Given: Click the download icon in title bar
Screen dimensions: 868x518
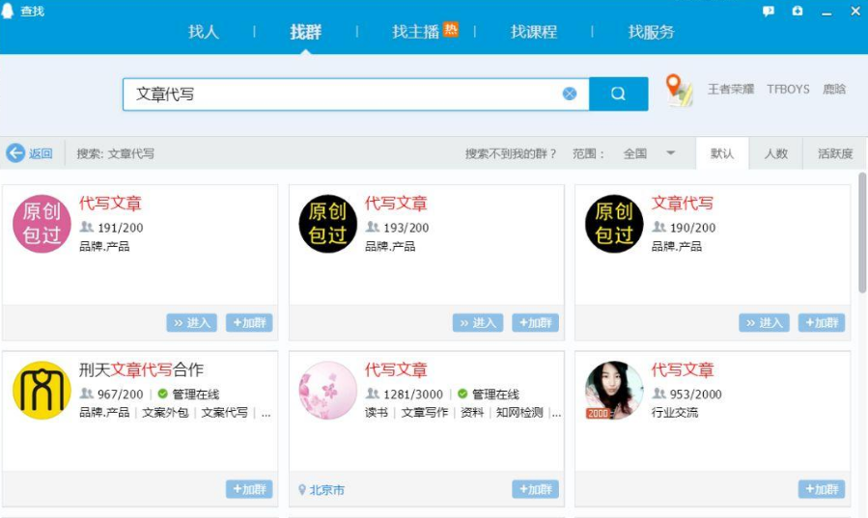Looking at the screenshot, I should 798,12.
